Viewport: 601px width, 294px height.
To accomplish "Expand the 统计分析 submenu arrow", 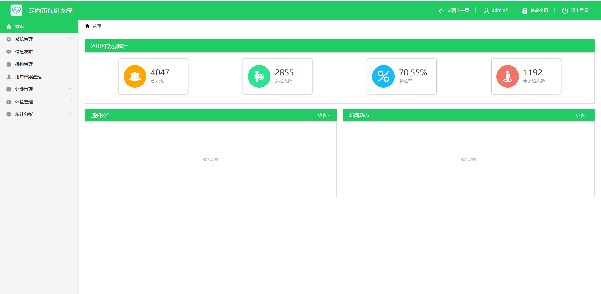I will coord(70,114).
